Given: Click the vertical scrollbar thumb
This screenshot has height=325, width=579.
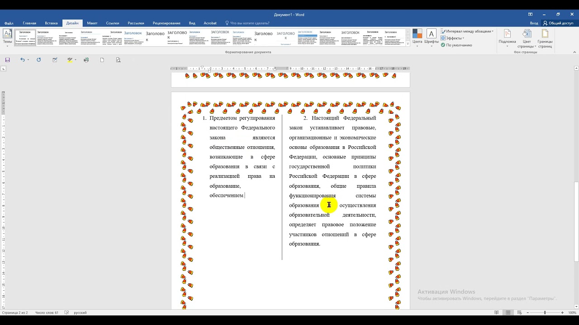Looking at the screenshot, I should [576, 222].
